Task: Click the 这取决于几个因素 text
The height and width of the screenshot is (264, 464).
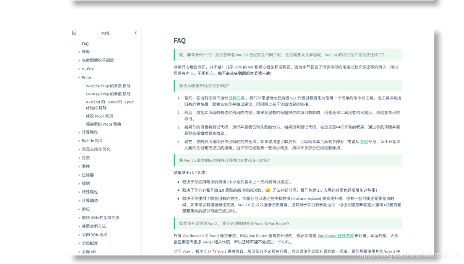Action: pos(190,173)
